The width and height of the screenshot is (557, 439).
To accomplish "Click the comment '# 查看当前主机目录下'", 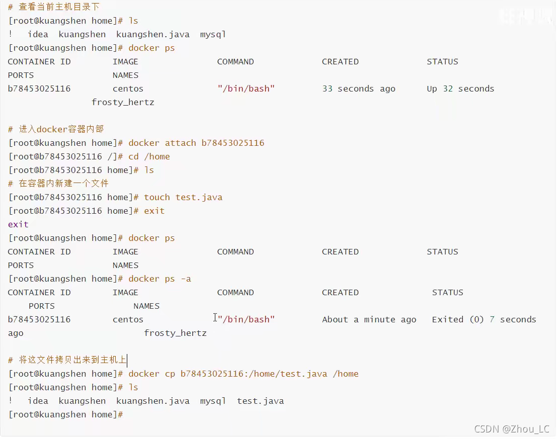I will click(54, 7).
